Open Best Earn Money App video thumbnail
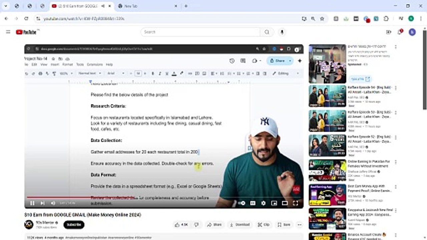The image size is (427, 240). click(x=327, y=195)
